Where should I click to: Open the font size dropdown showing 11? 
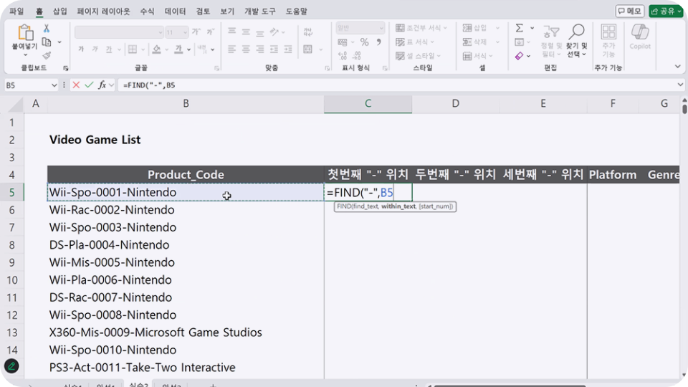185,32
